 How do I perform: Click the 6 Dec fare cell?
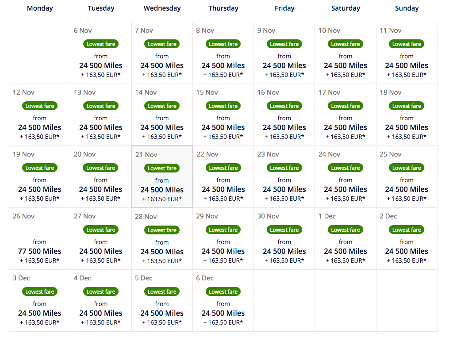point(223,301)
